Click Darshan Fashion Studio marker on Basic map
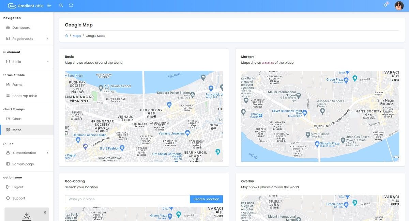 click(x=78, y=139)
